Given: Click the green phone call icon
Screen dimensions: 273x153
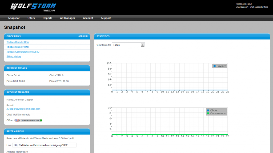Looking at the screenshot, I should pos(41,120).
